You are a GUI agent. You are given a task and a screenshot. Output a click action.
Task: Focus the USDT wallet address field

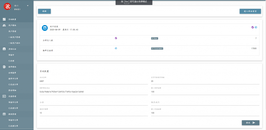[94, 92]
